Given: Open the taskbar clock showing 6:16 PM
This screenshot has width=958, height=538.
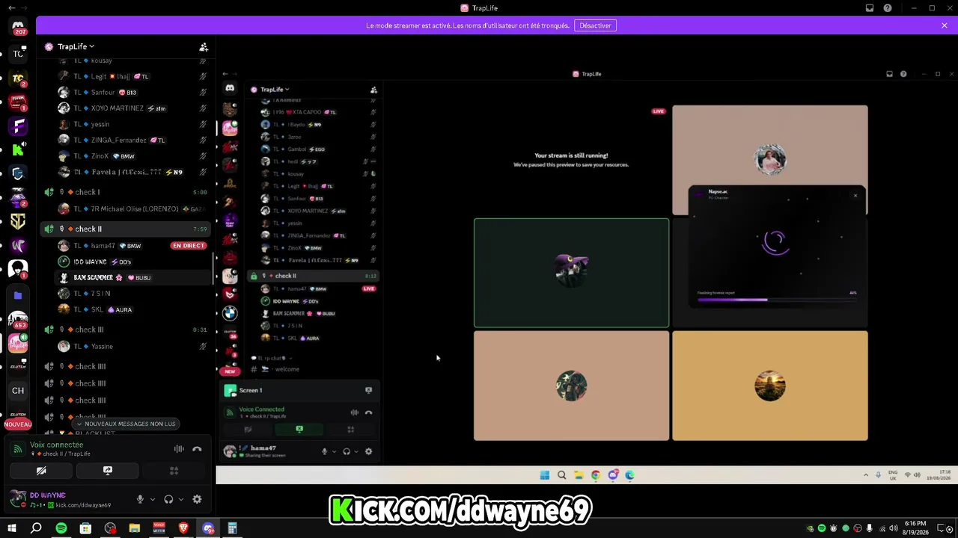Looking at the screenshot, I should coord(915,528).
